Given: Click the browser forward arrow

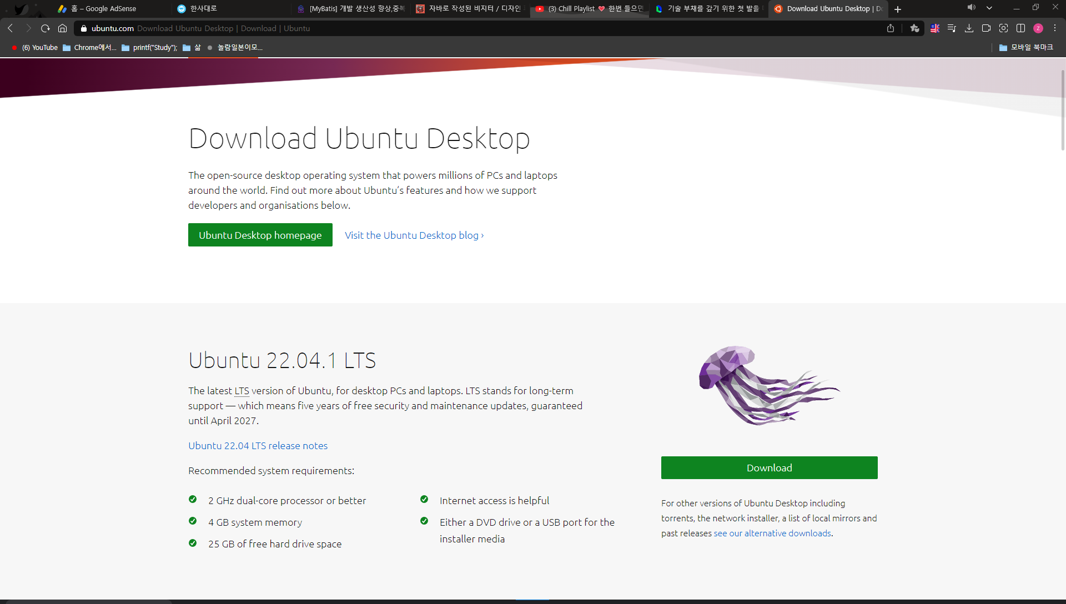Looking at the screenshot, I should (28, 28).
